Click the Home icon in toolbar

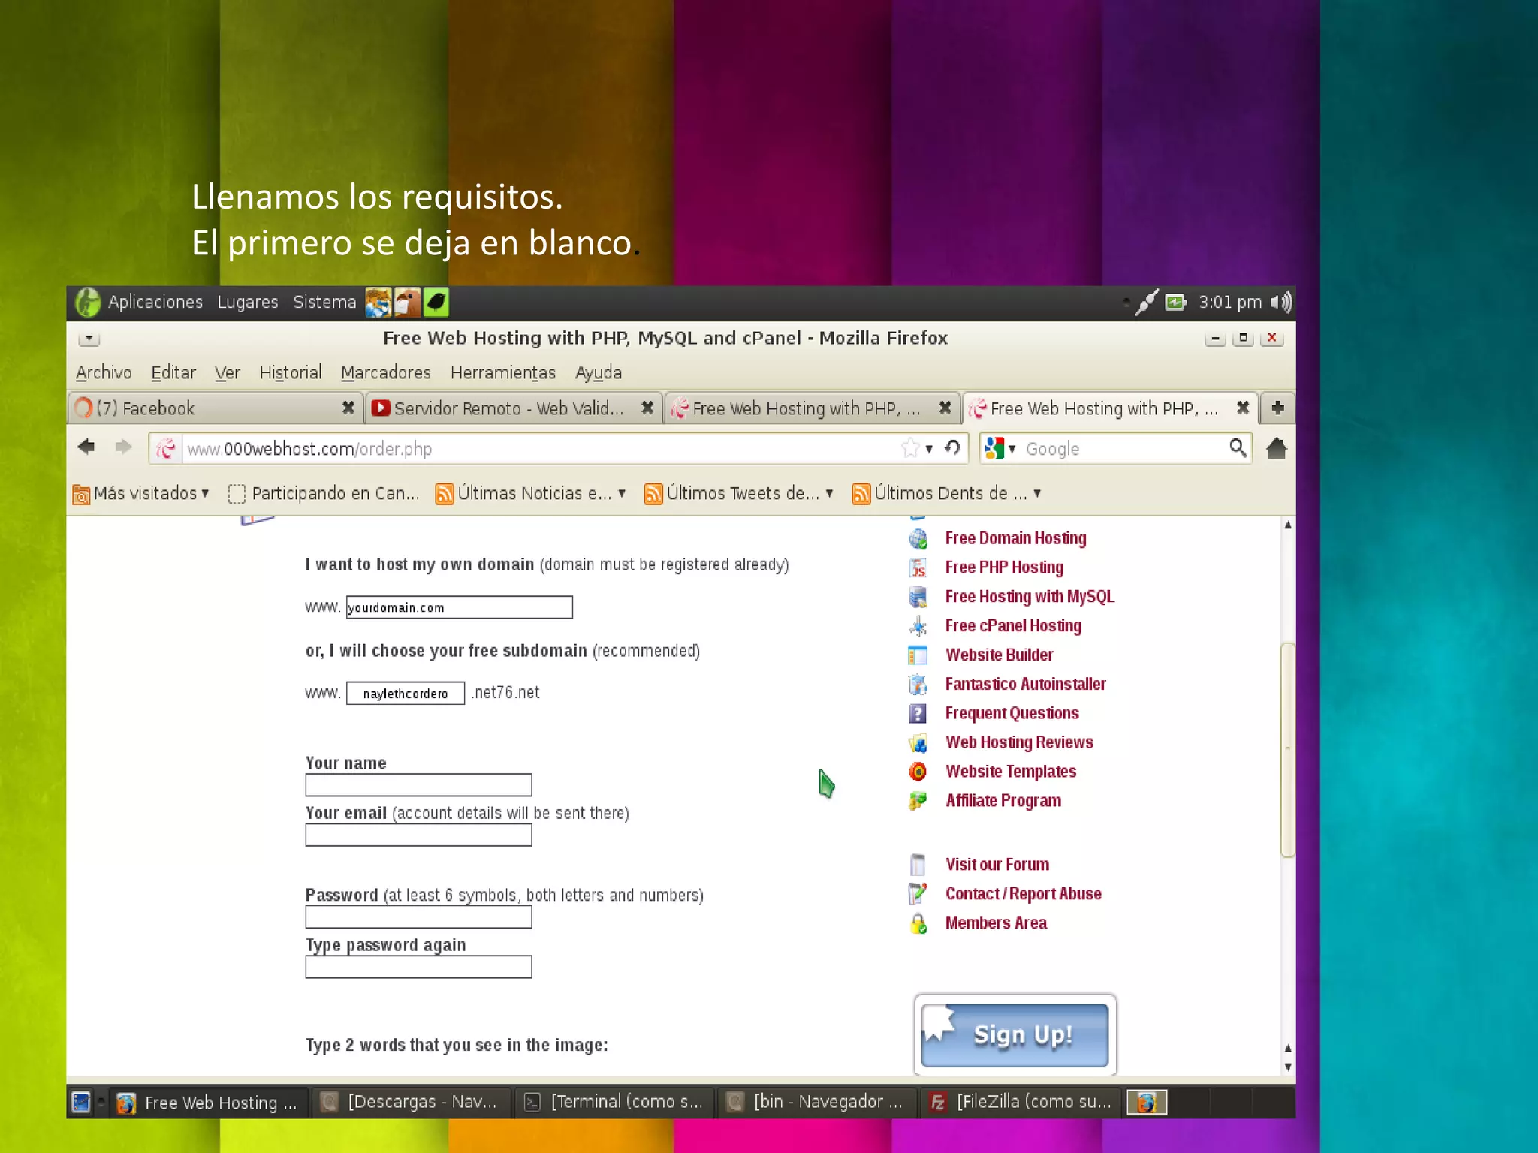point(1276,449)
